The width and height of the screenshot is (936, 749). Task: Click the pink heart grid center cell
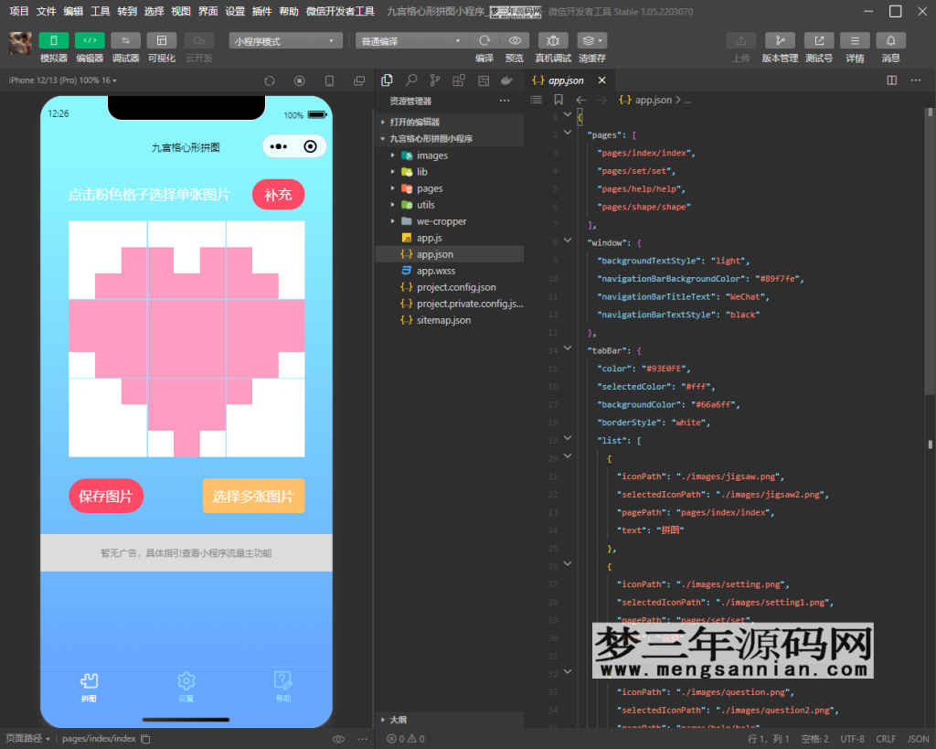(x=186, y=338)
